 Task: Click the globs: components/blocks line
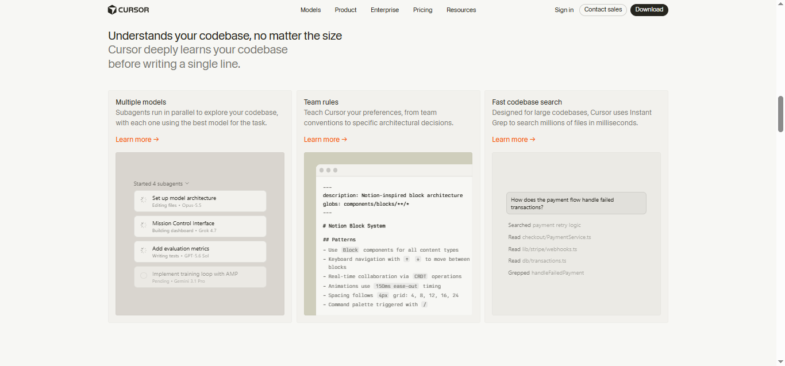pos(365,204)
